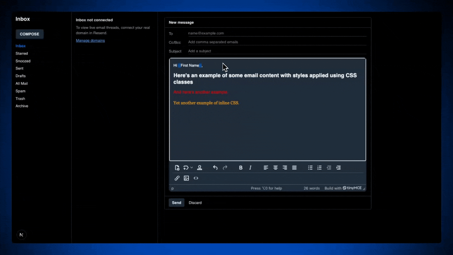The image size is (453, 255).
Task: Apply bulleted list formatting
Action: (310, 168)
